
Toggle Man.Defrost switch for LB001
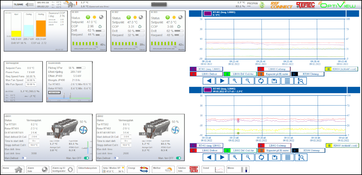coord(24,158)
